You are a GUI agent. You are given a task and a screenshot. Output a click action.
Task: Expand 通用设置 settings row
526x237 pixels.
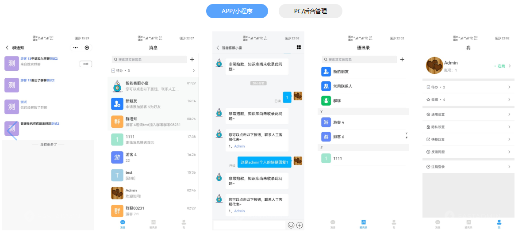point(468,115)
